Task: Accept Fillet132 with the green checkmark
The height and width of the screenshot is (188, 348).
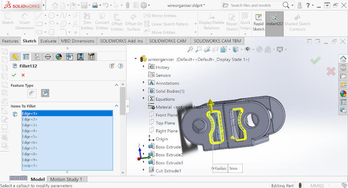Action: pyautogui.click(x=14, y=75)
